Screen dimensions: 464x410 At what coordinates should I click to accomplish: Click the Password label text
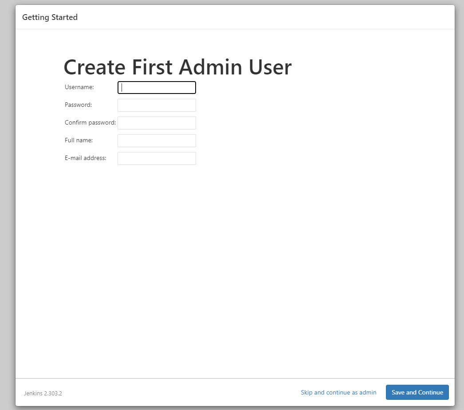pyautogui.click(x=78, y=105)
